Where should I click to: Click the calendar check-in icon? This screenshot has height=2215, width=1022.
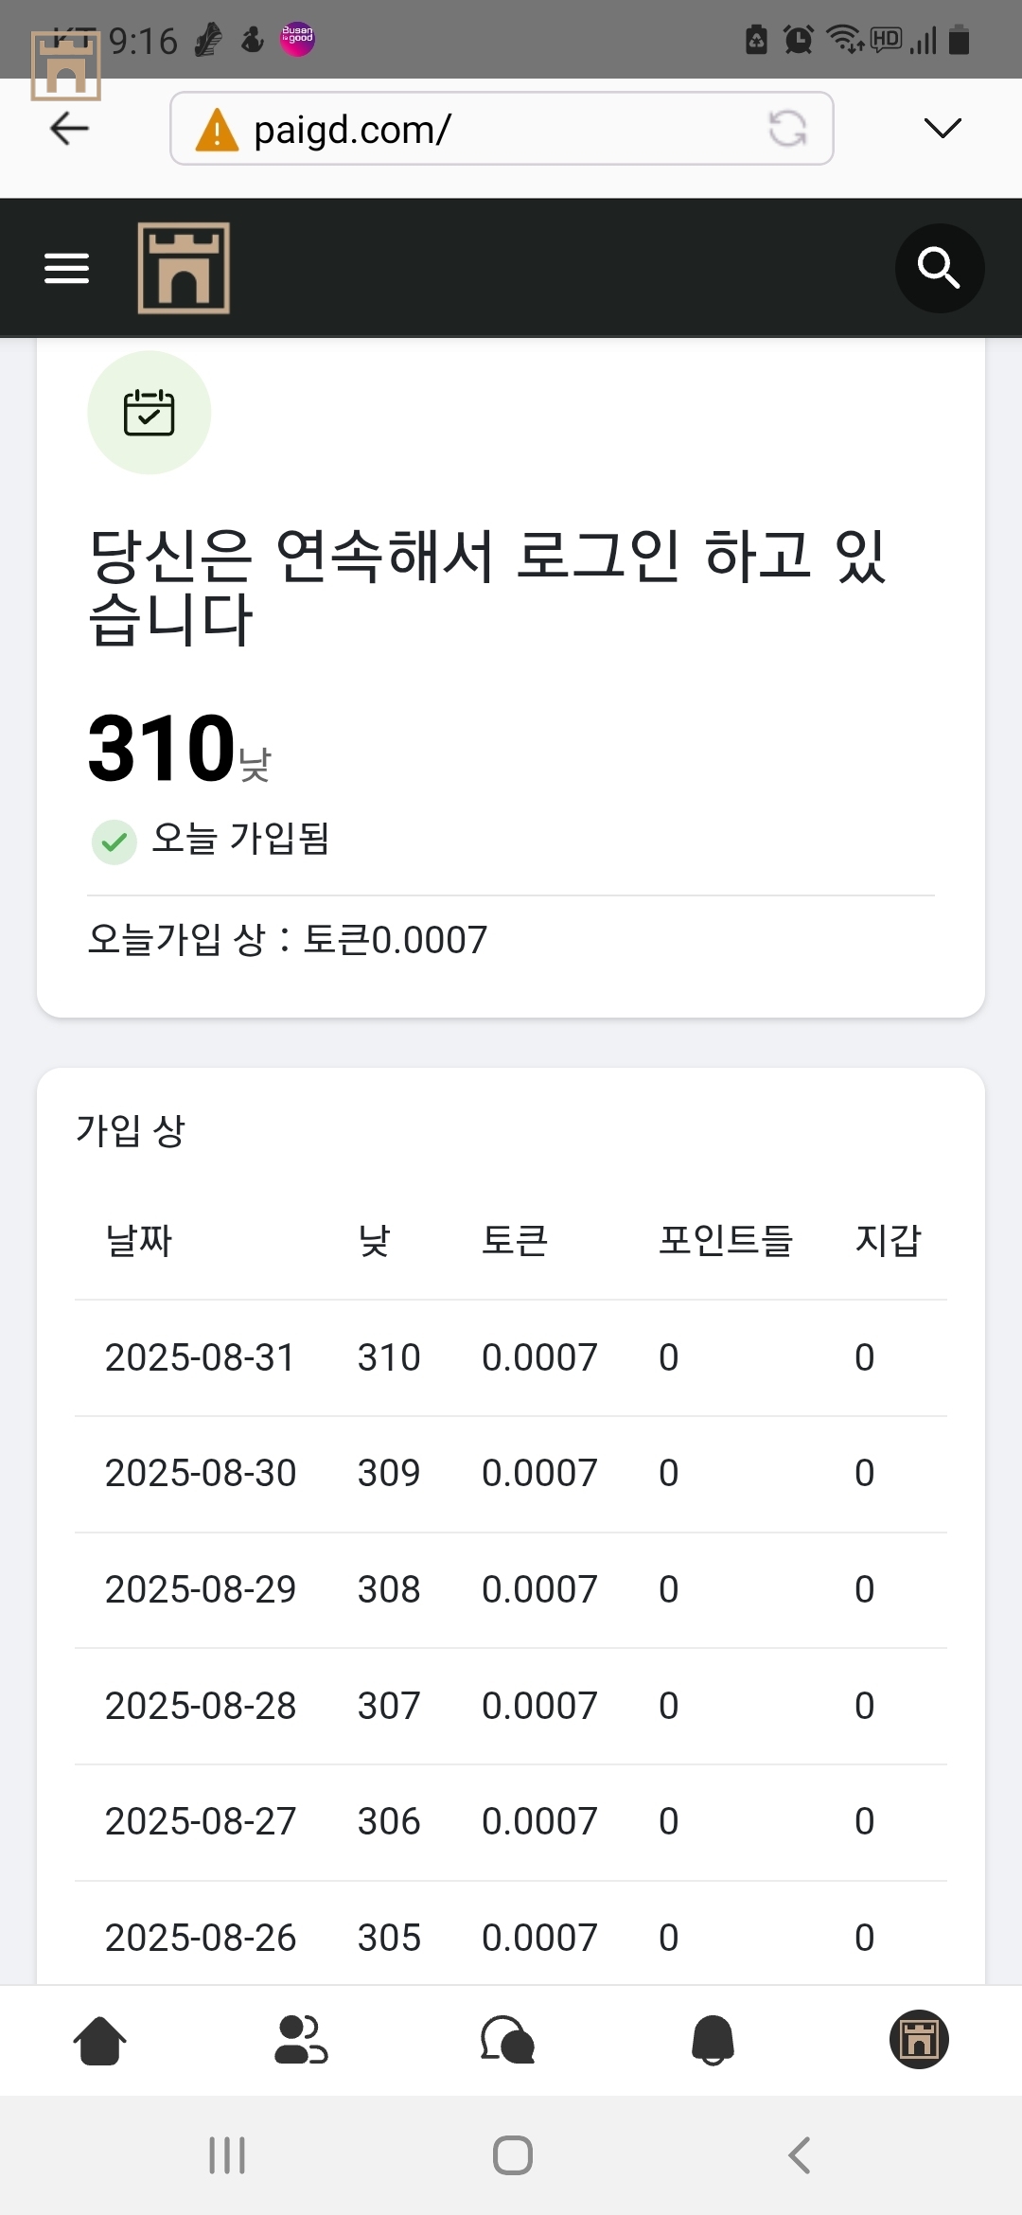(150, 413)
